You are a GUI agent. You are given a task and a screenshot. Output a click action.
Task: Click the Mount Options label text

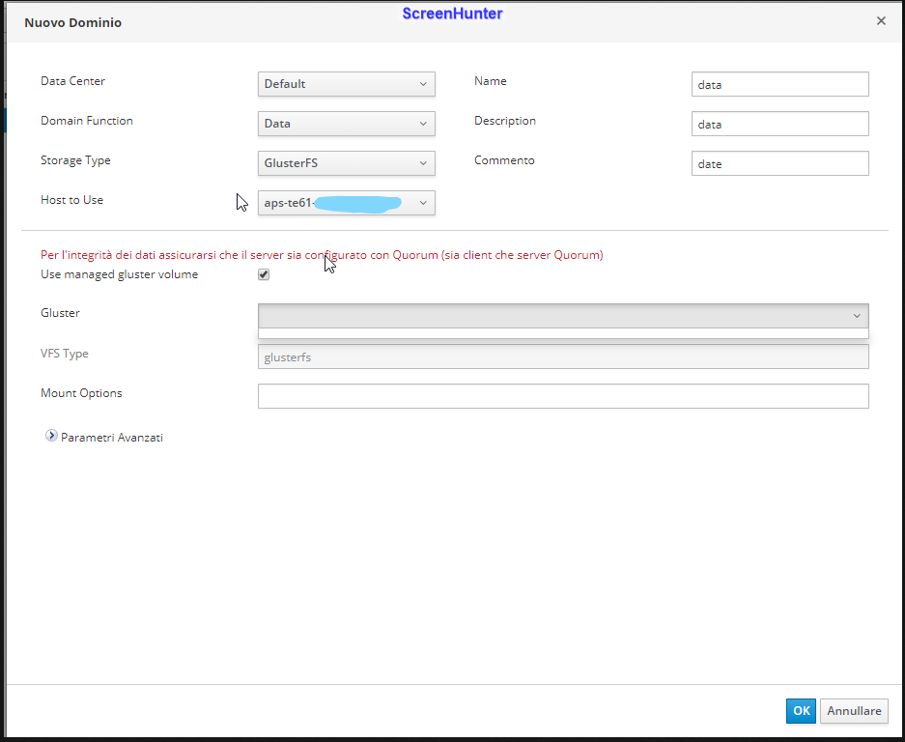click(x=81, y=393)
